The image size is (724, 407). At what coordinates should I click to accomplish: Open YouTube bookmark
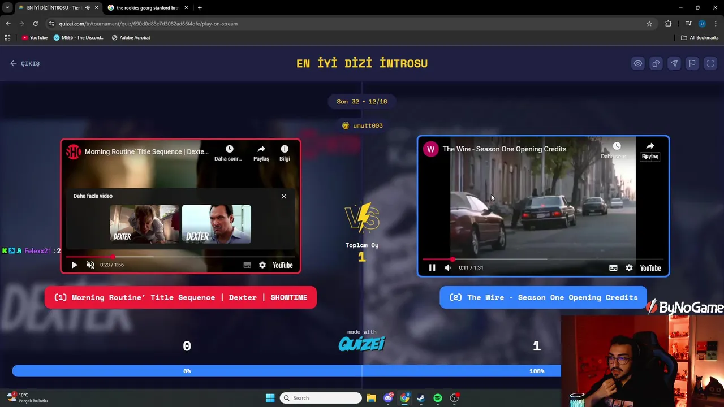point(35,38)
